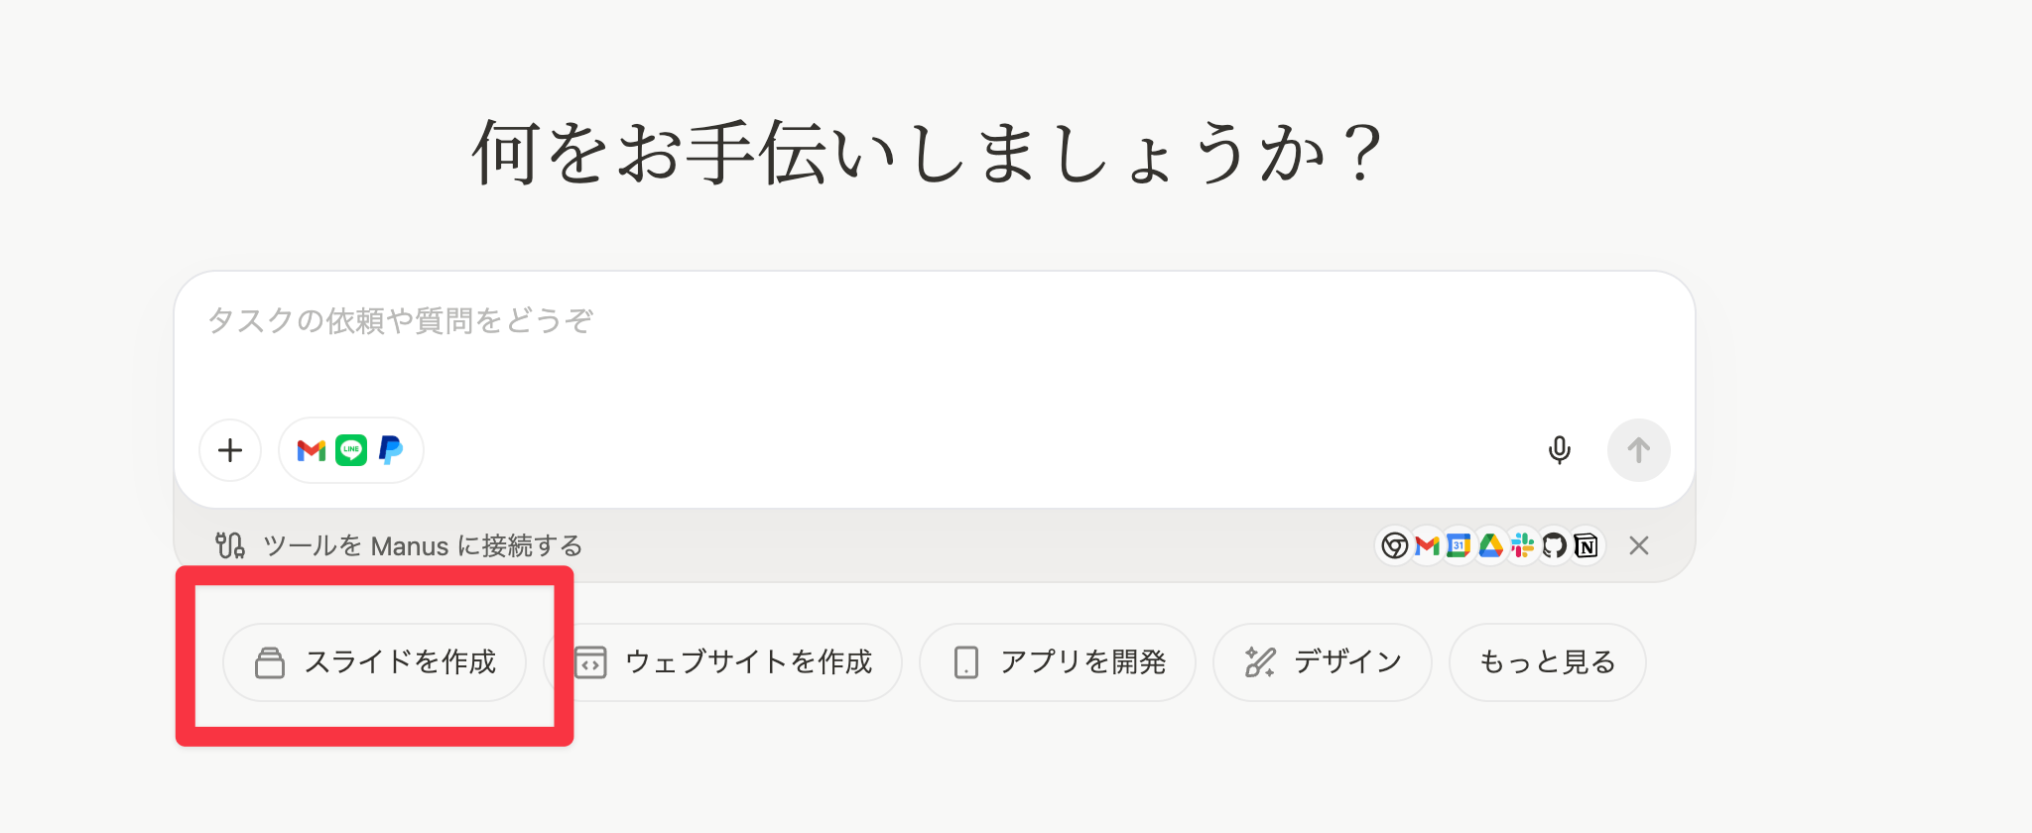Viewport: 2032px width, 833px height.
Task: Select the GitHub connector icon
Action: point(1554,545)
